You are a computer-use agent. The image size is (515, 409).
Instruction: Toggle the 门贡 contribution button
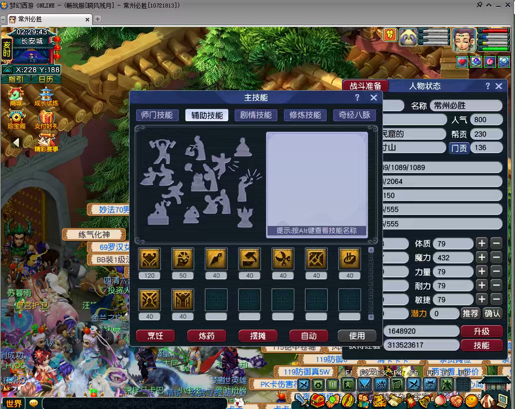click(459, 148)
